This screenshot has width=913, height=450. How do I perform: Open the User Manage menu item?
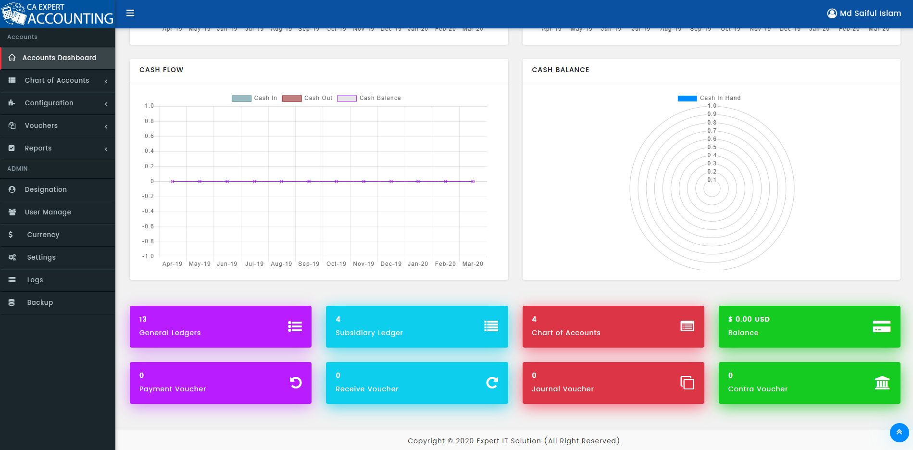(58, 212)
